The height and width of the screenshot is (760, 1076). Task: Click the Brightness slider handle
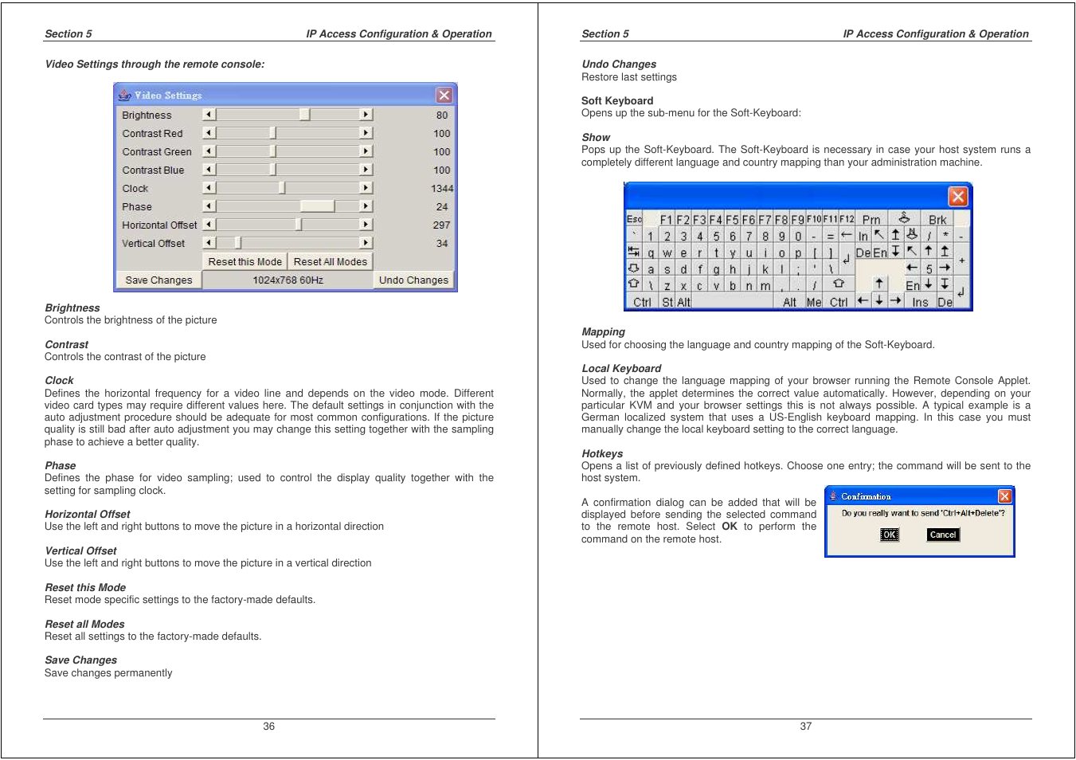click(x=304, y=115)
